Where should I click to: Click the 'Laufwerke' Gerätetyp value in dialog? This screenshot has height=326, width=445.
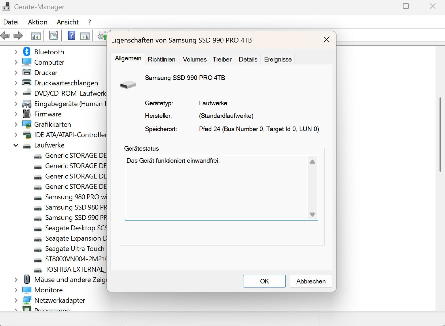coord(213,103)
